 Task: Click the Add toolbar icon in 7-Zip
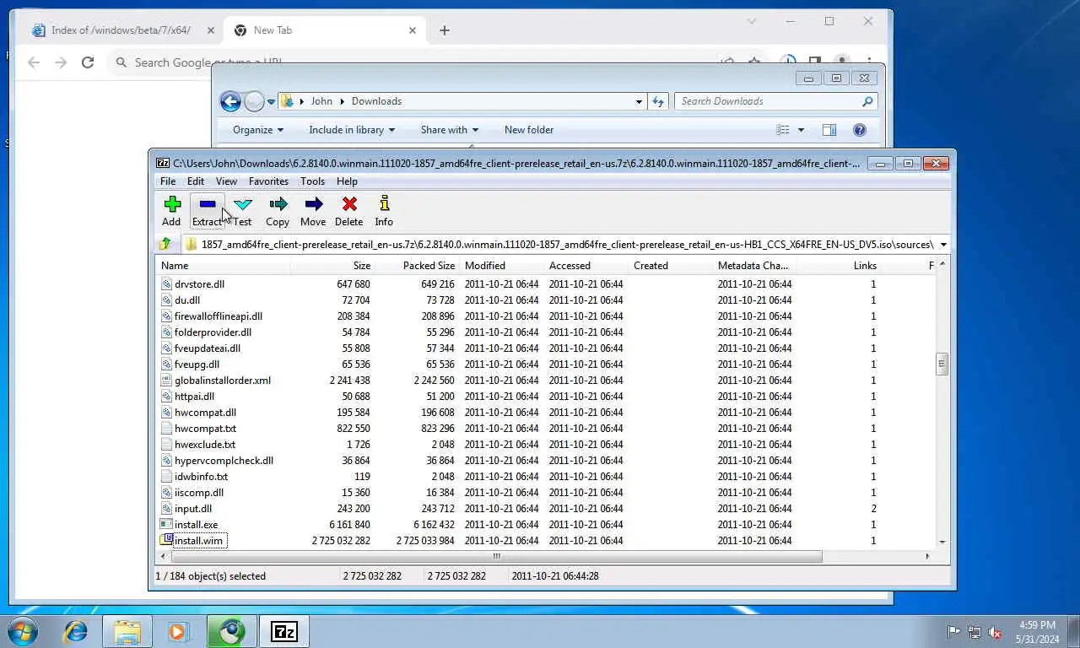[172, 204]
